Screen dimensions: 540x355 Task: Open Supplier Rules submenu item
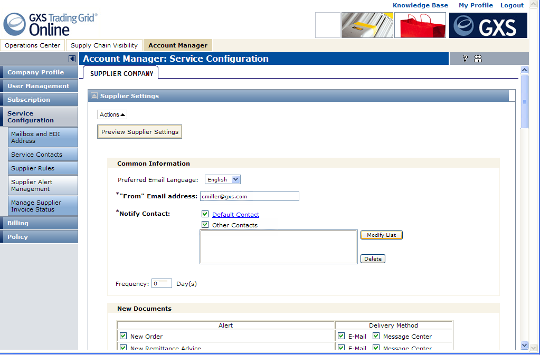43,168
